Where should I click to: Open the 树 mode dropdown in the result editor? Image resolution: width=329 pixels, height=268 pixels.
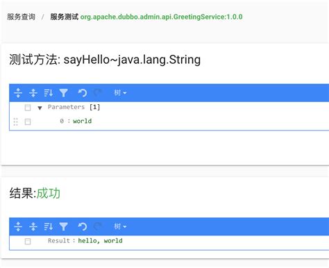click(120, 226)
